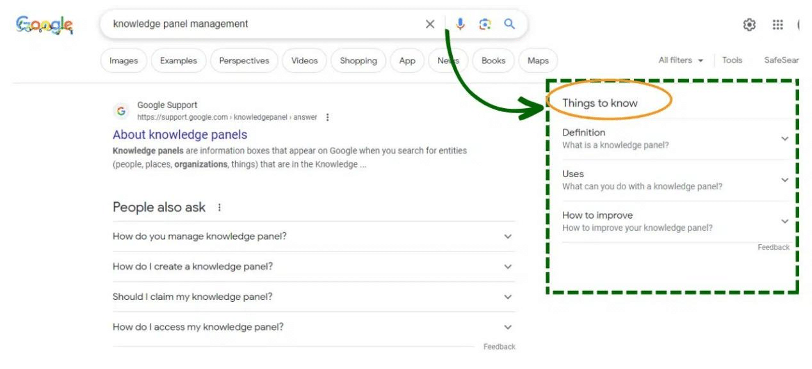Start voice search with microphone icon

pos(460,24)
